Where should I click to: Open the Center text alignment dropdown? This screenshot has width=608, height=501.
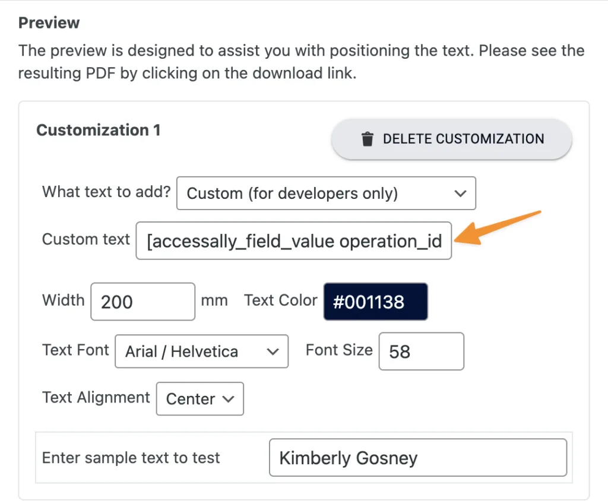coord(199,399)
